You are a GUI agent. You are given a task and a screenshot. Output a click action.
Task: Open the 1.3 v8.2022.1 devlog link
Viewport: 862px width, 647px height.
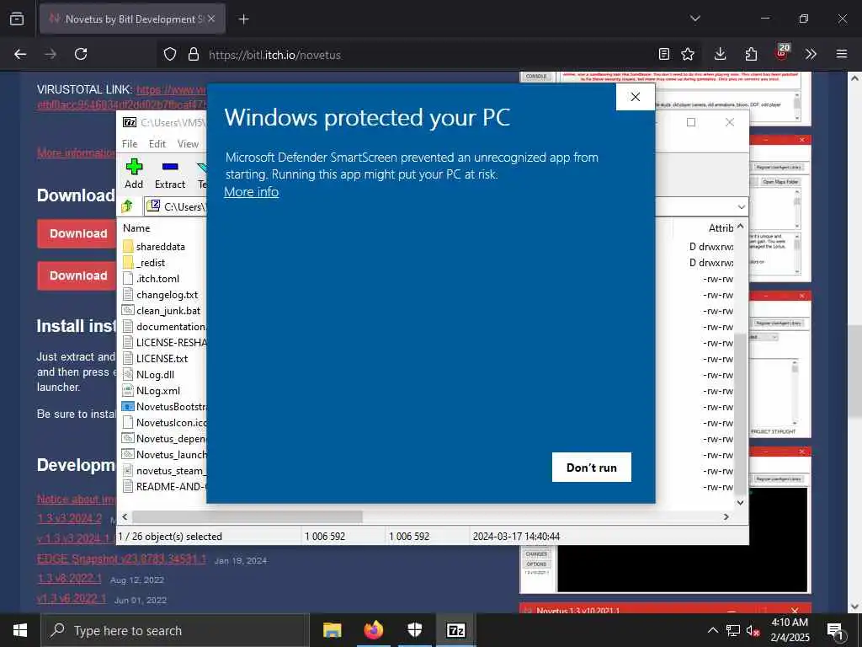point(69,579)
